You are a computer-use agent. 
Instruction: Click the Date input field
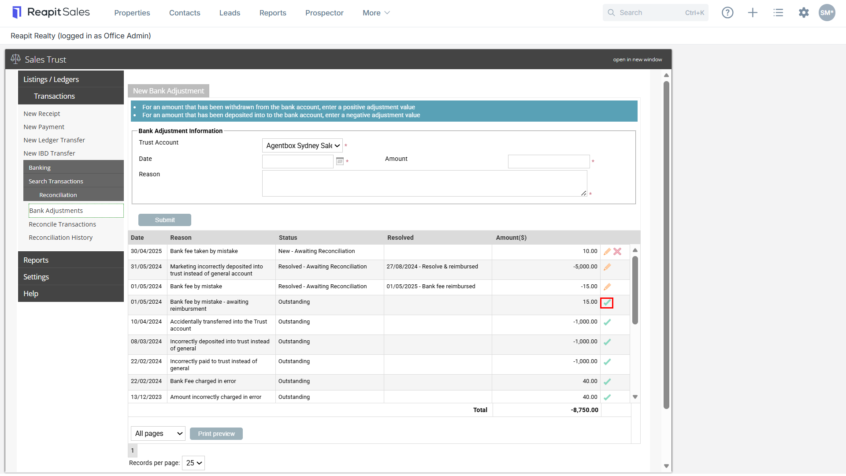click(298, 161)
